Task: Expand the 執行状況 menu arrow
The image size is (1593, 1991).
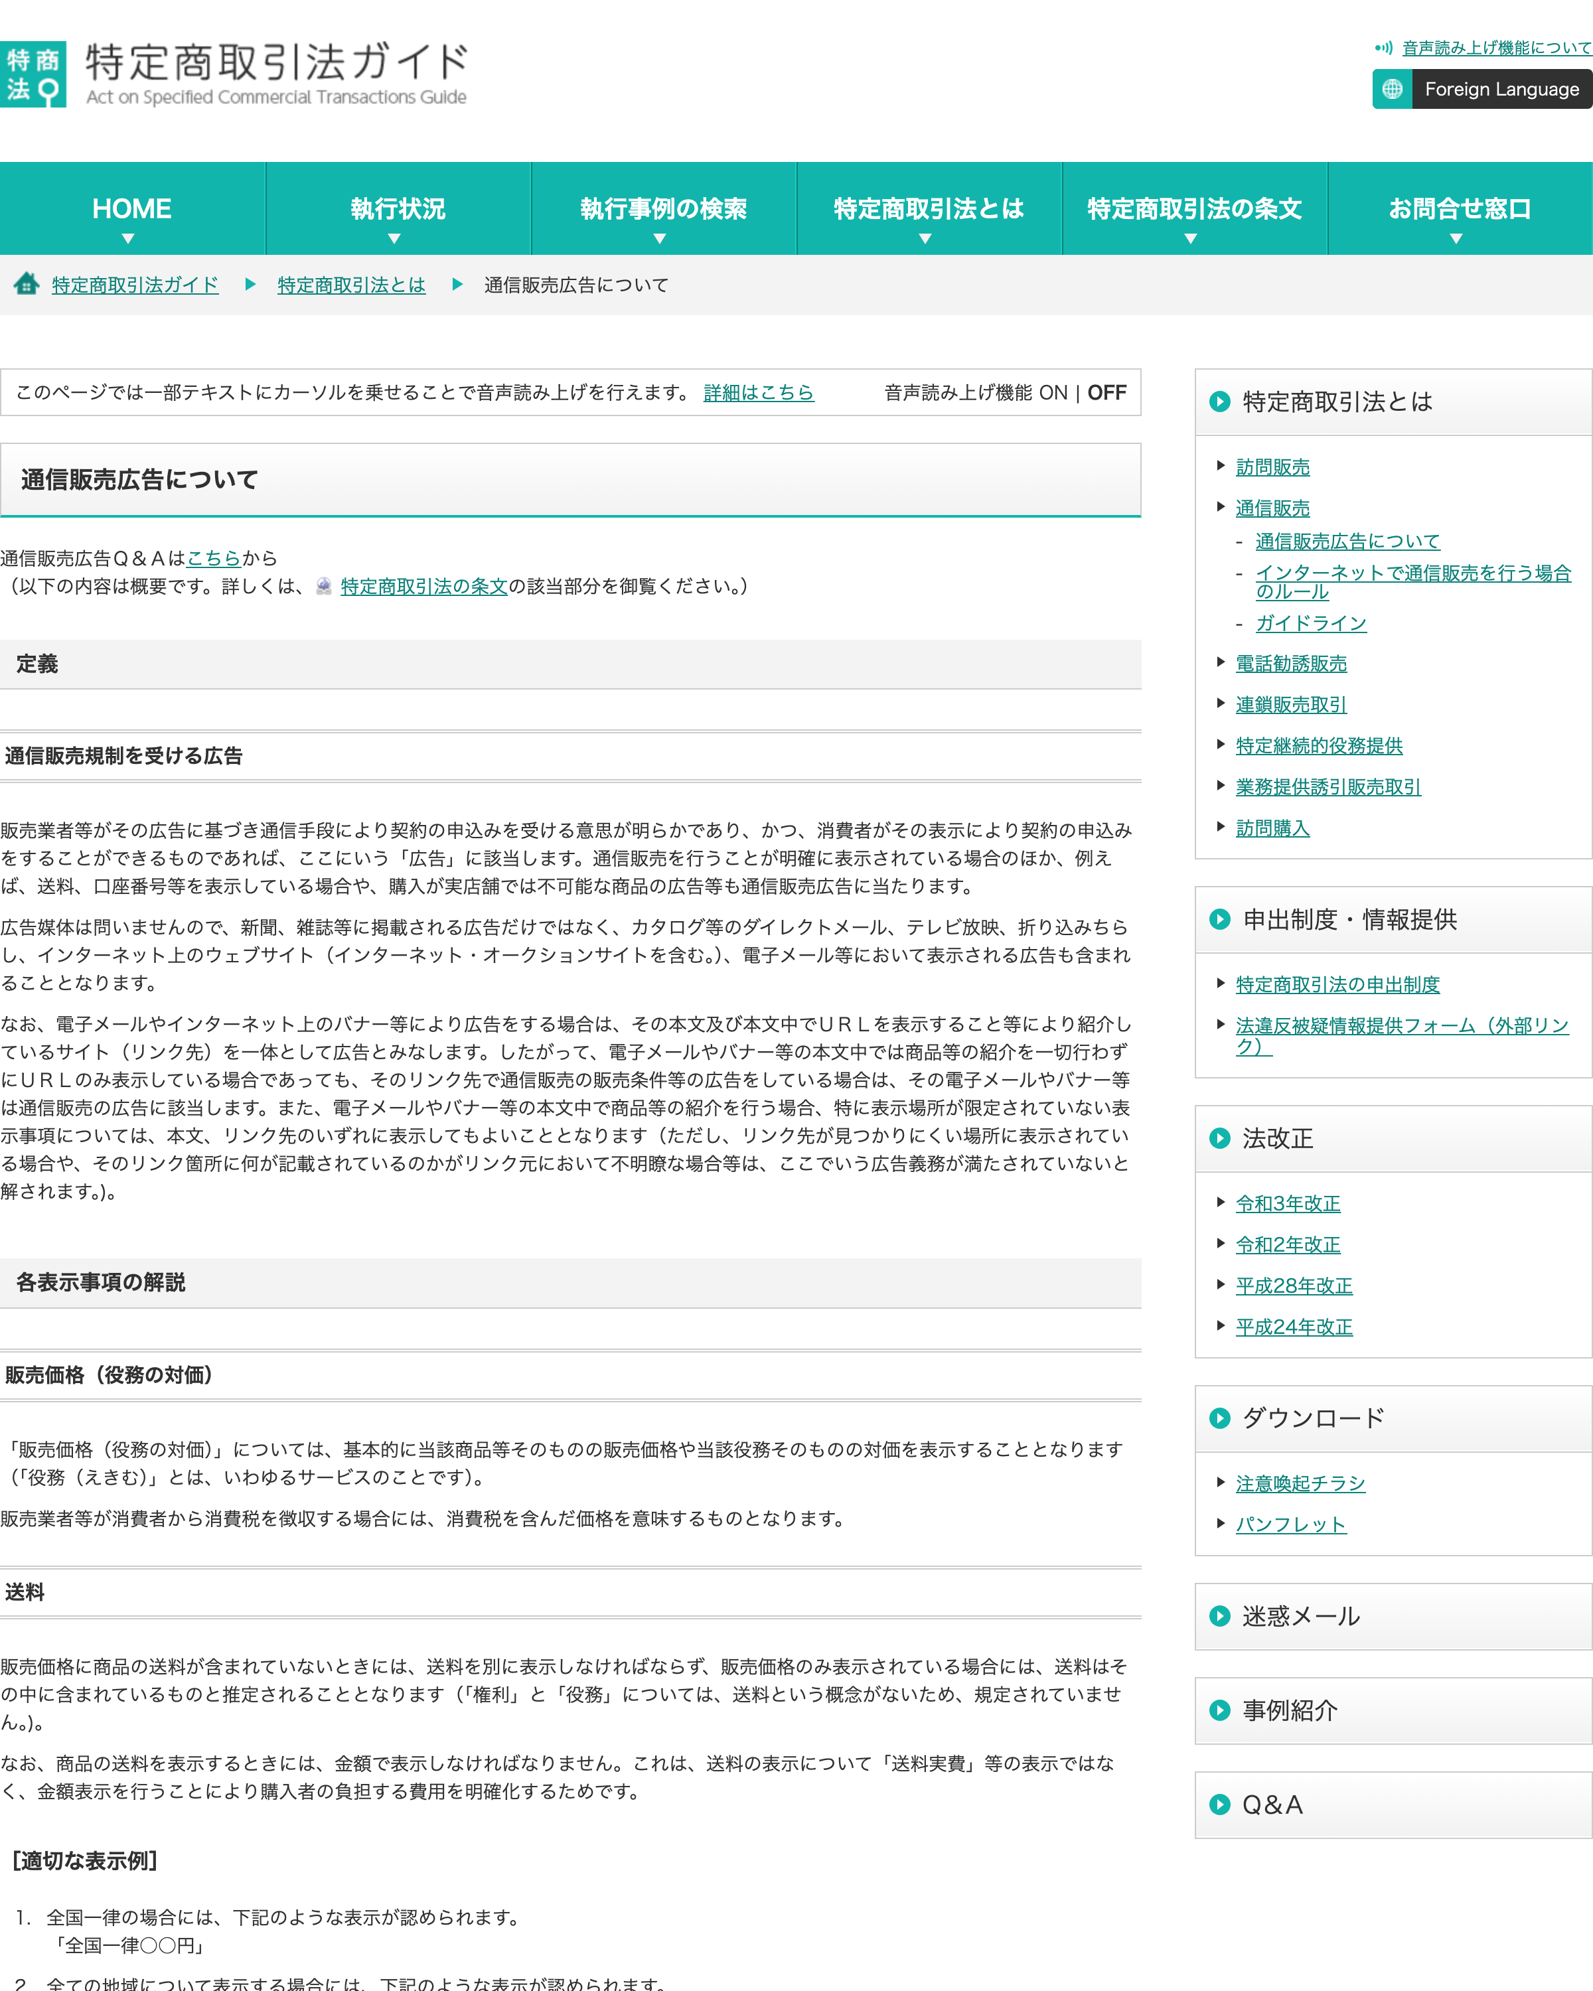Action: point(394,239)
